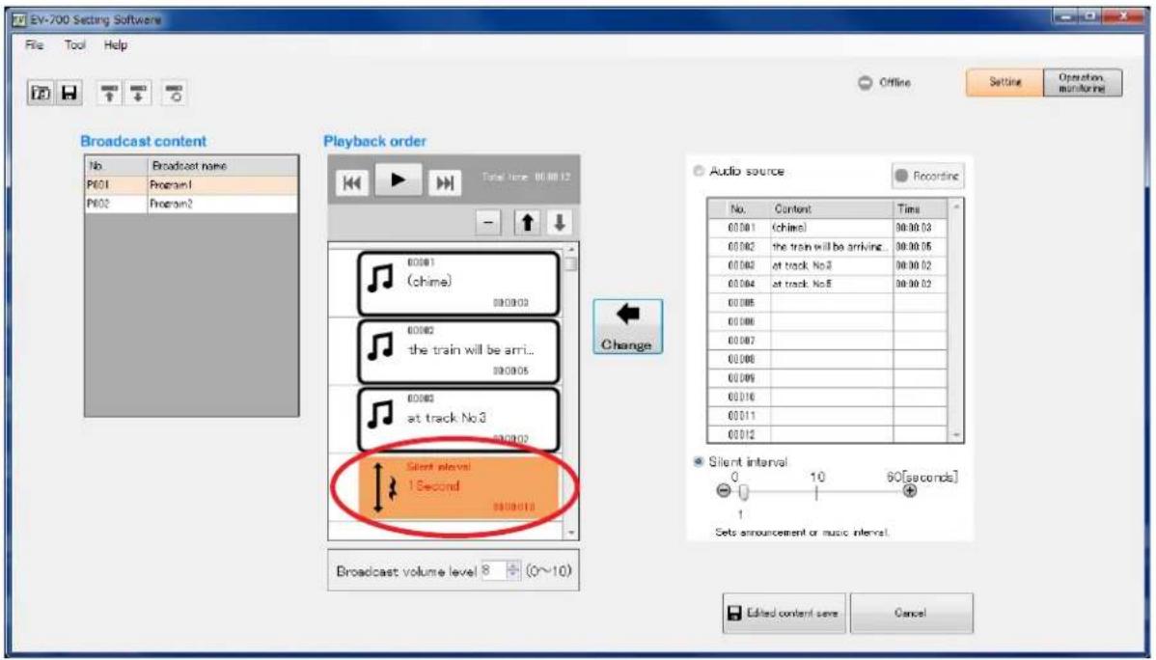Click the Recording button
The width and height of the screenshot is (1156, 660).
(927, 176)
